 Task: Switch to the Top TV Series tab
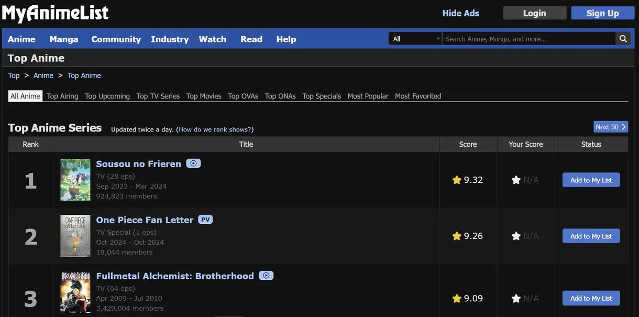click(158, 96)
